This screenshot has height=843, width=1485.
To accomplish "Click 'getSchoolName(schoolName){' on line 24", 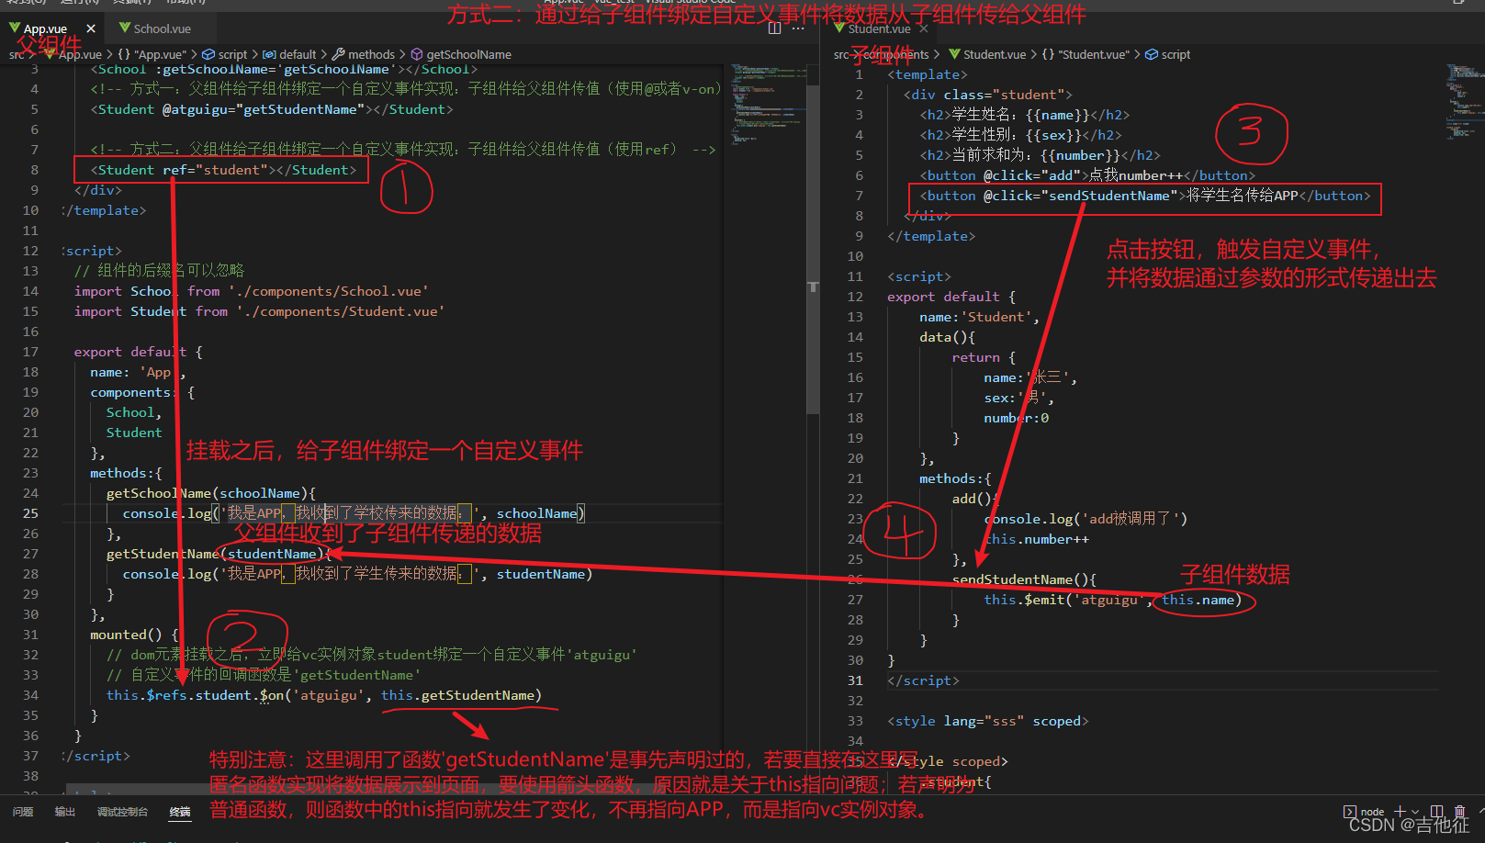I will click(210, 493).
